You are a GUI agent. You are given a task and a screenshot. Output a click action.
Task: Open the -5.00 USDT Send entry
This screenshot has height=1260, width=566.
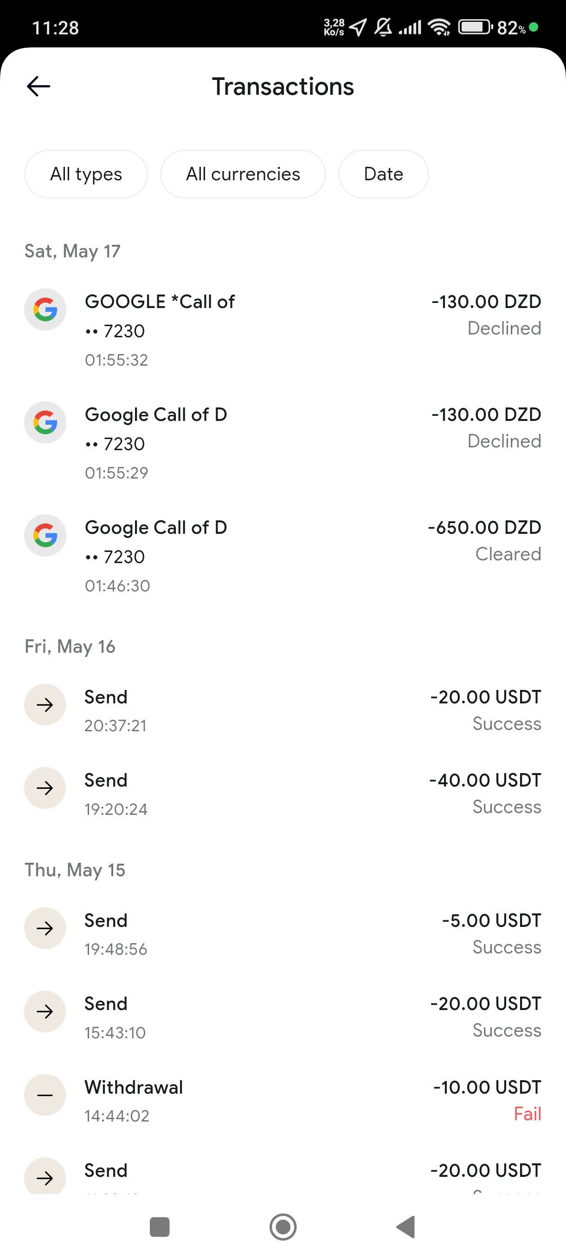[283, 933]
